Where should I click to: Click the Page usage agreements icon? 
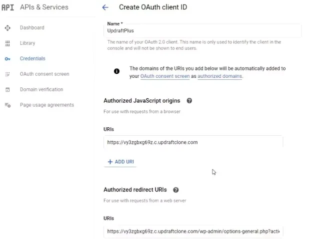click(7, 105)
